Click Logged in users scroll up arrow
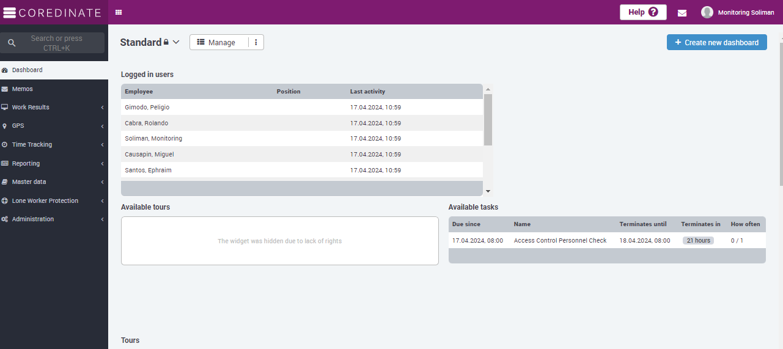Viewport: 783px width, 349px height. click(488, 90)
